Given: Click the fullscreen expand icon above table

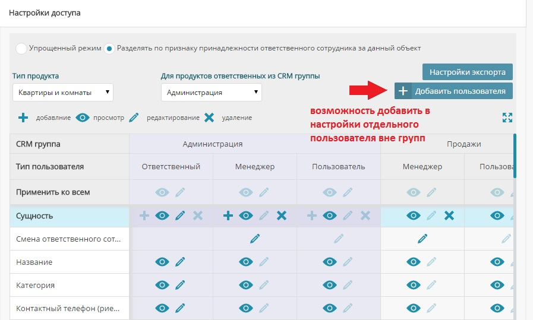Looking at the screenshot, I should (507, 118).
